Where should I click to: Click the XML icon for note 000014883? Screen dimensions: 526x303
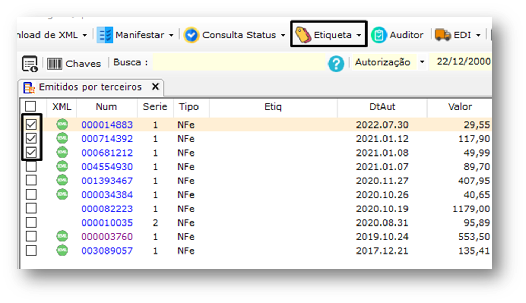click(62, 124)
